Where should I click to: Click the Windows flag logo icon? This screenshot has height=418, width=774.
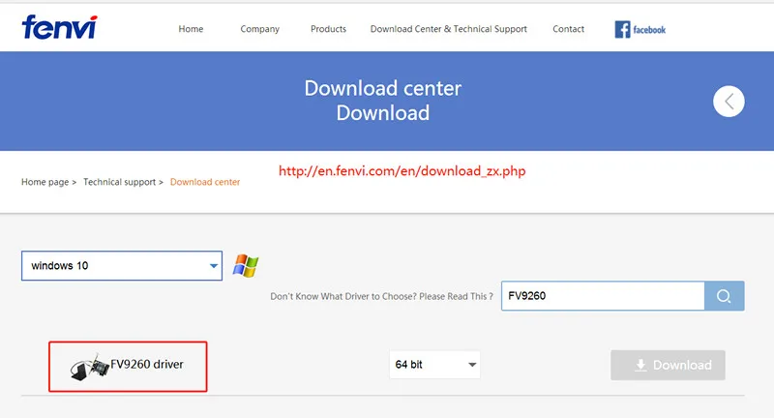246,265
